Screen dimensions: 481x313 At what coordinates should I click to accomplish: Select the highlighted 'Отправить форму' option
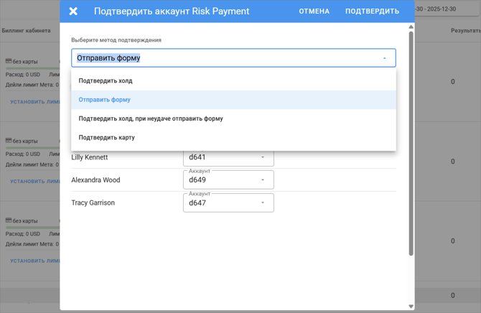105,100
